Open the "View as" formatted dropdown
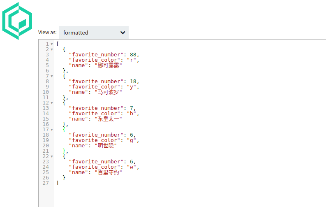The image size is (326, 207). pyautogui.click(x=94, y=33)
